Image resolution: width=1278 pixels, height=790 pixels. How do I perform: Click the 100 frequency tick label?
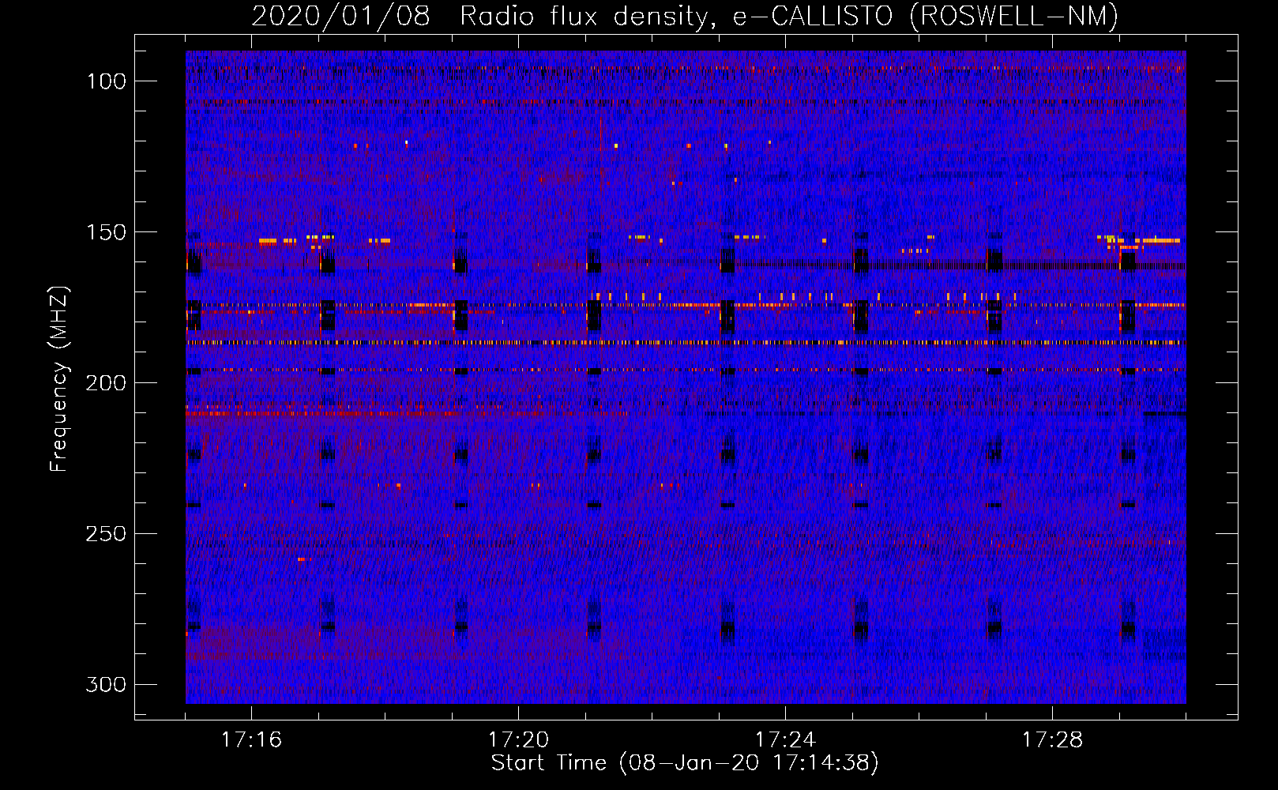106,81
